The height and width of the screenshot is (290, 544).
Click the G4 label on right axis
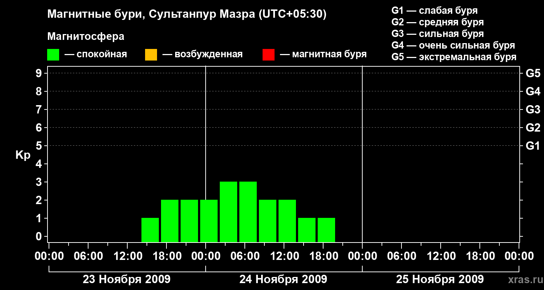533,91
